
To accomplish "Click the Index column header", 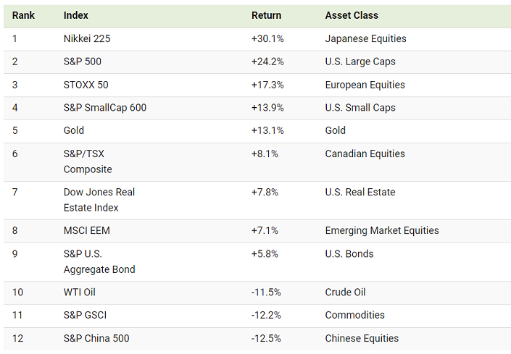I will coord(76,15).
